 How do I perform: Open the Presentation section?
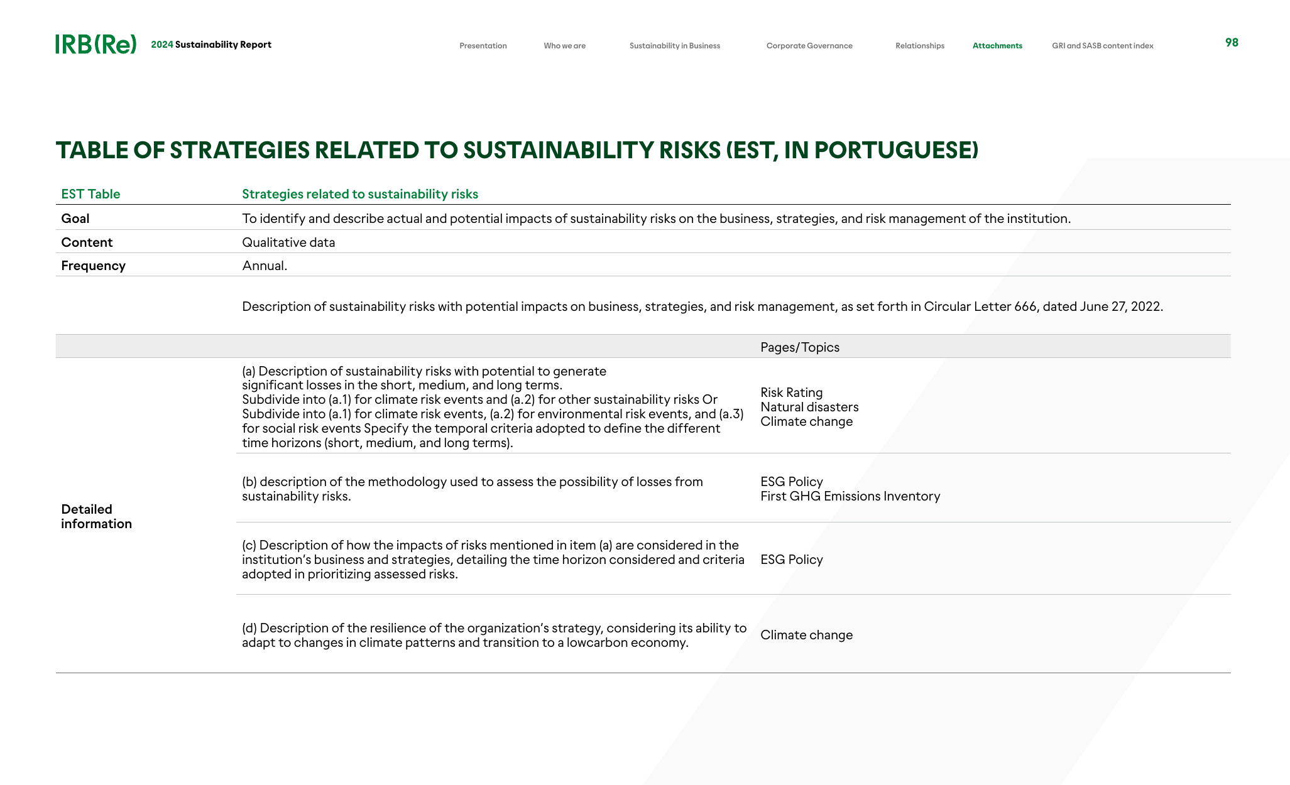coord(483,46)
